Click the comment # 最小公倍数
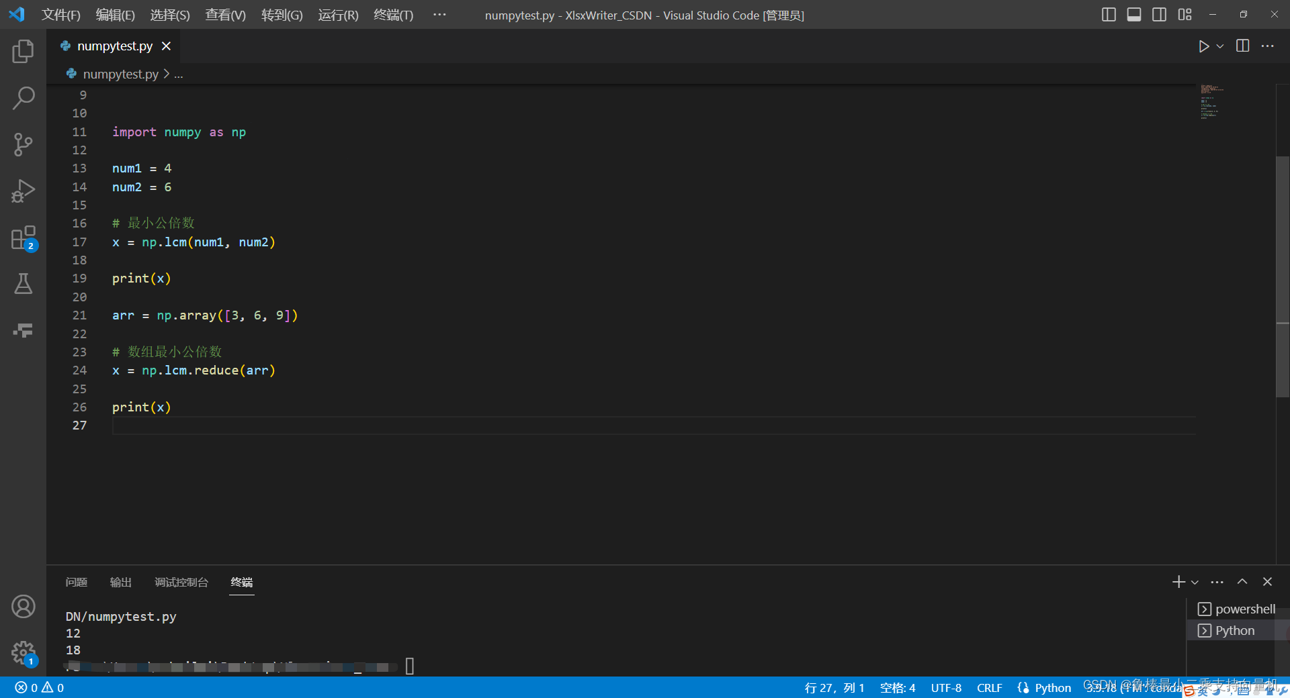The image size is (1290, 698). click(153, 223)
